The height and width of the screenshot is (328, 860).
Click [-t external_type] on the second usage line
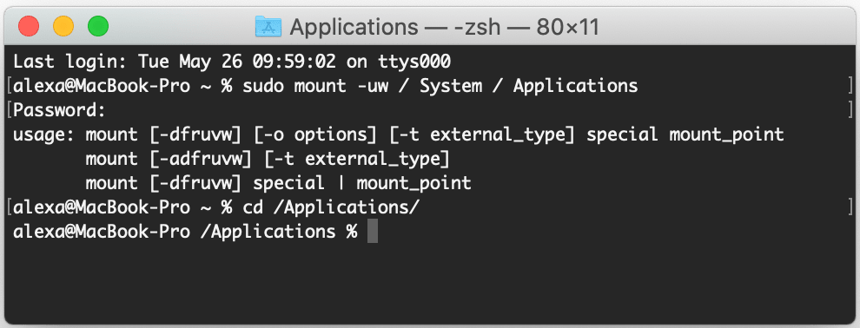[x=357, y=159]
